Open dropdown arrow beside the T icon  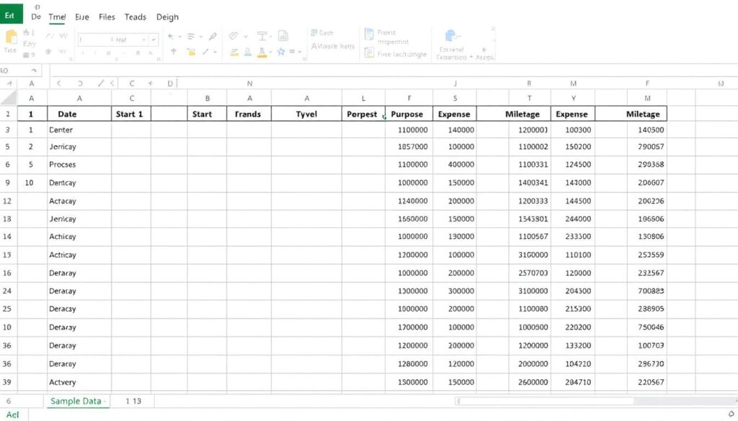pos(272,37)
